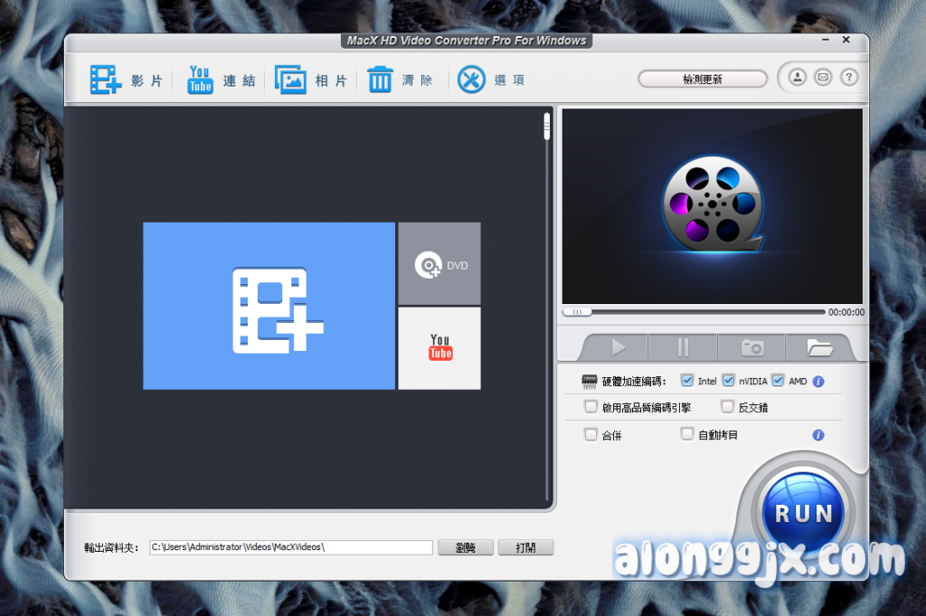Select the YouTube tile below DVD
This screenshot has width=926, height=616.
[439, 348]
